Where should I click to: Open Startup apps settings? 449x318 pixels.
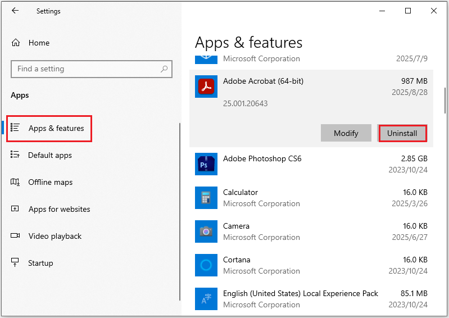(40, 263)
